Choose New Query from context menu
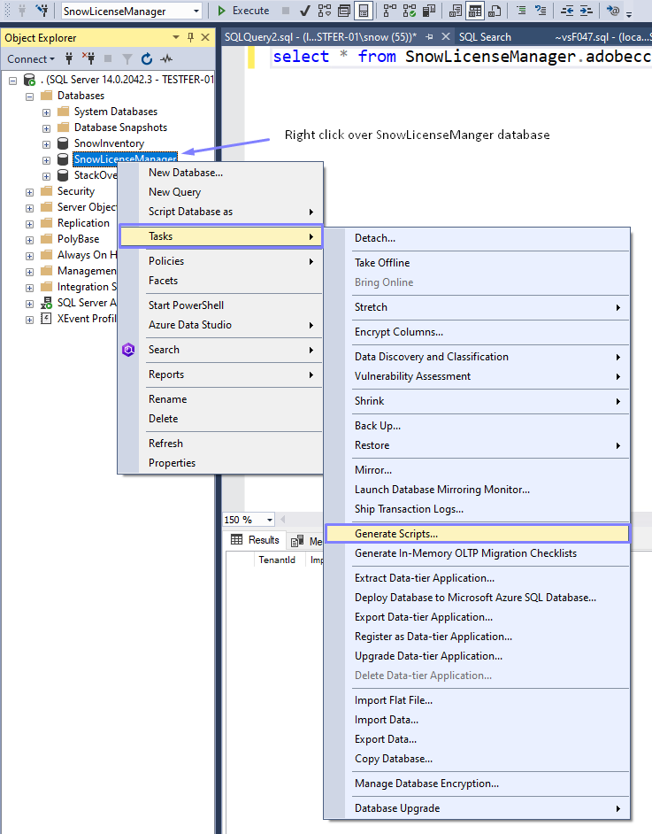The width and height of the screenshot is (652, 834). click(221, 192)
